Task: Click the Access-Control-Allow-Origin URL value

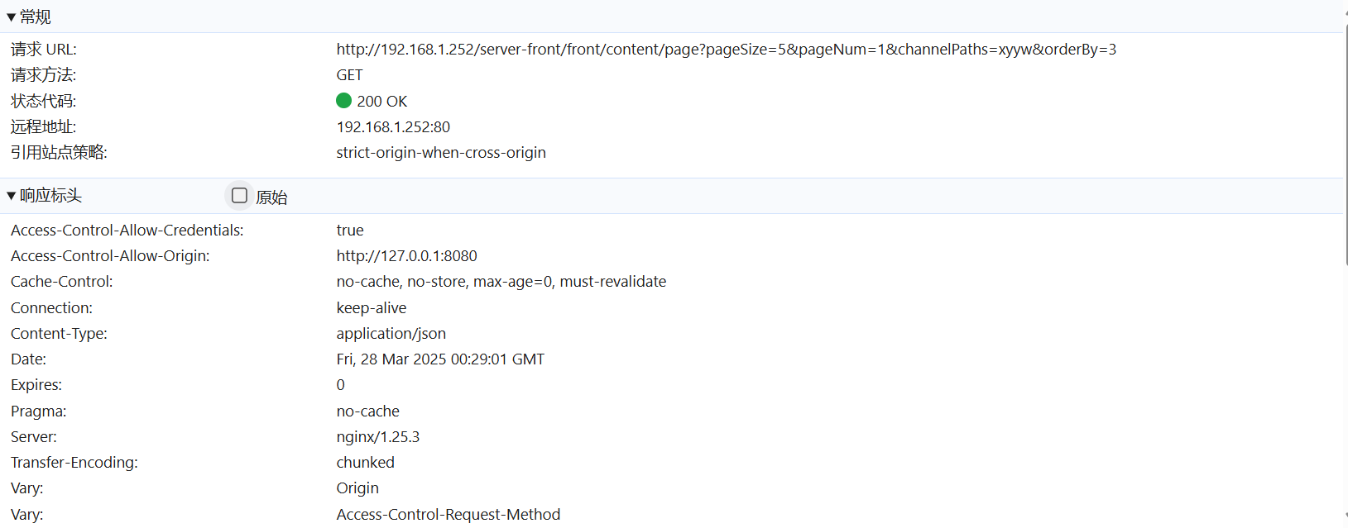Action: [x=406, y=256]
